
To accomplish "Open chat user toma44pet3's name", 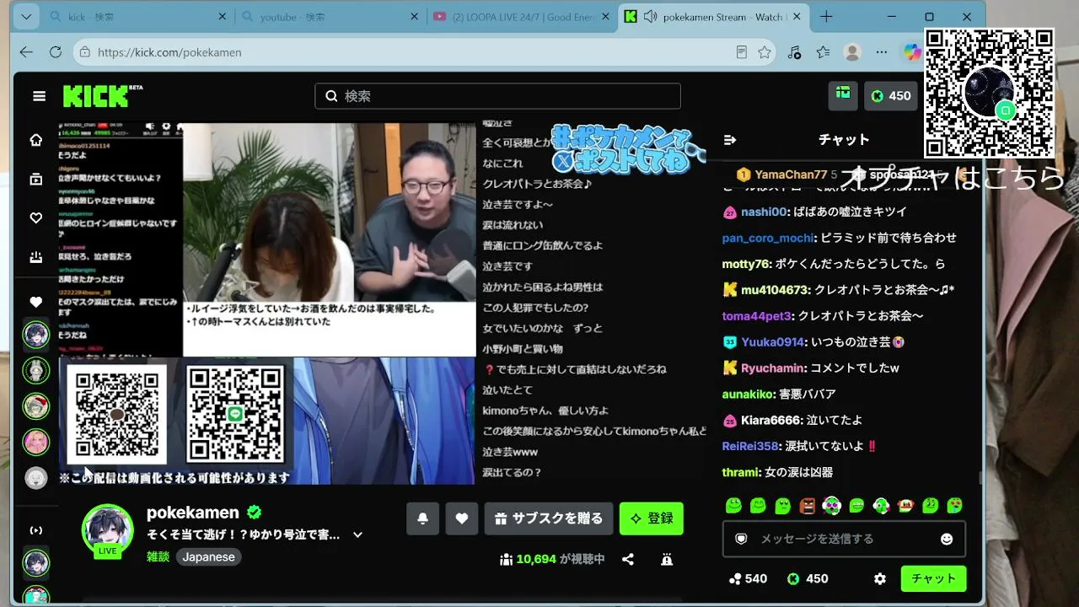I will [x=757, y=316].
